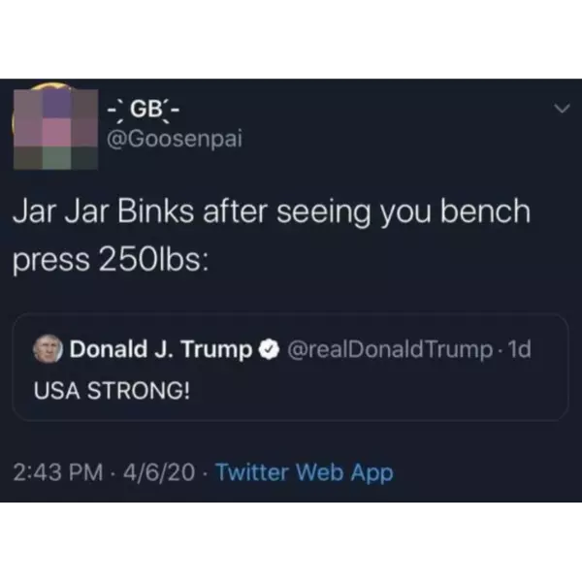
Task: Click the 4/6/20 tweet date
Action: click(x=159, y=472)
